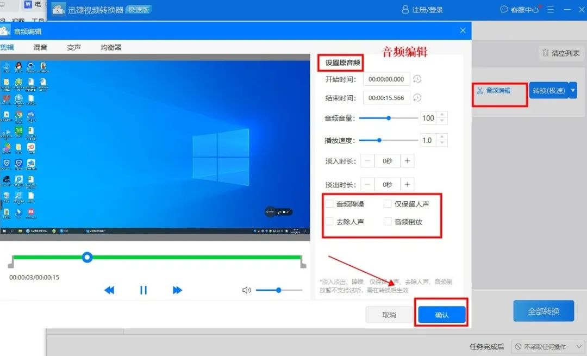The width and height of the screenshot is (587, 356).
Task: Click the playback time 00:00:03/00:00:15 text
Action: [34, 277]
